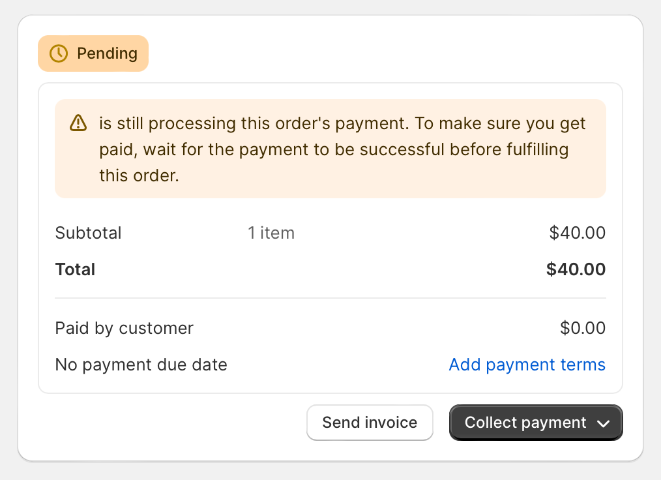Open the Add payment terms link
Viewport: 661px width, 480px height.
coord(527,365)
